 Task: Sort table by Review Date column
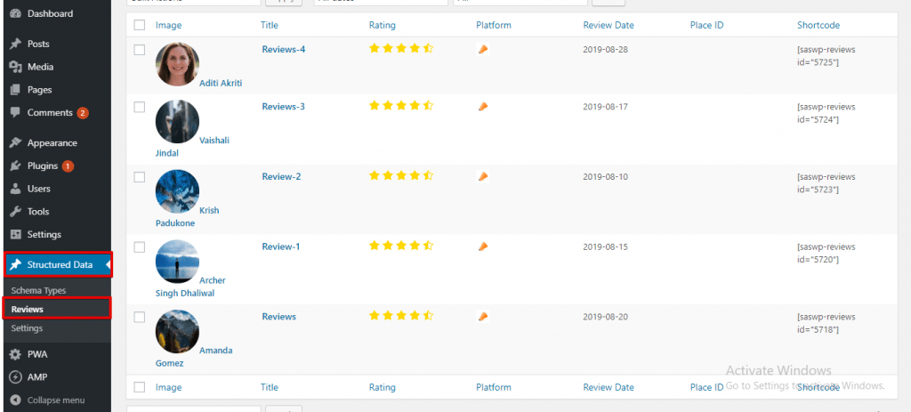click(x=609, y=25)
